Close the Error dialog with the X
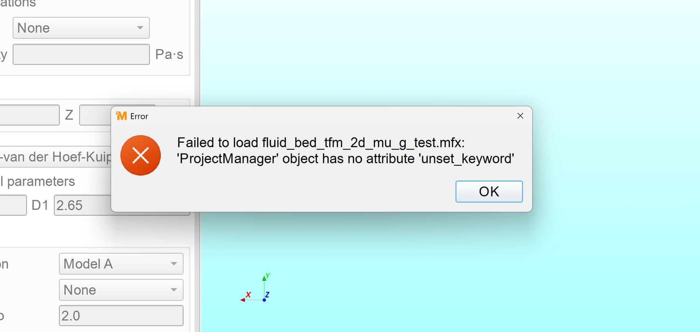The width and height of the screenshot is (700, 332). tap(520, 116)
